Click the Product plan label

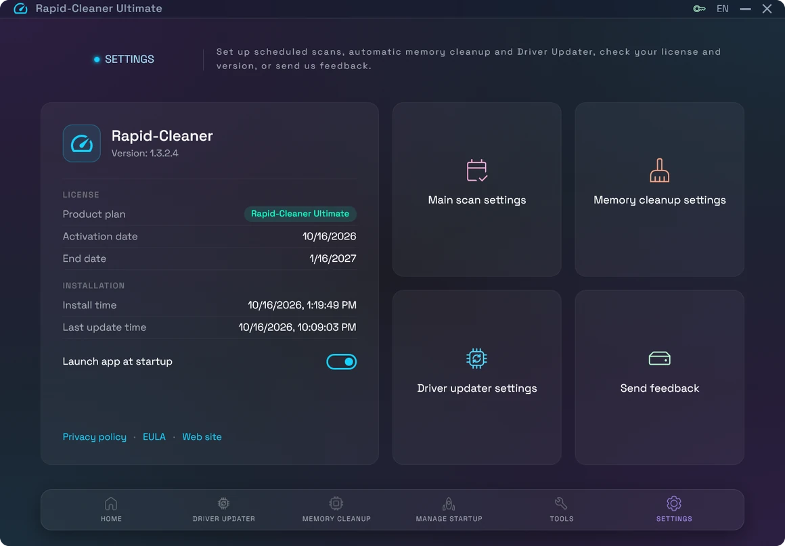(x=94, y=214)
